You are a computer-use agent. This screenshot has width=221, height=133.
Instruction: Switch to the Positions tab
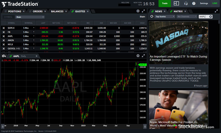pos(15,11)
